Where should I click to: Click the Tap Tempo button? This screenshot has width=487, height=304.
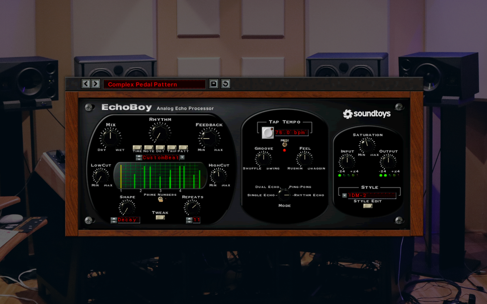click(268, 132)
